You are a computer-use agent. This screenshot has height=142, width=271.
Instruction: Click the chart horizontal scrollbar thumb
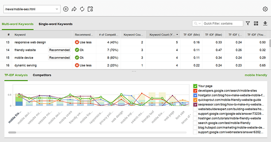[x=12, y=132]
